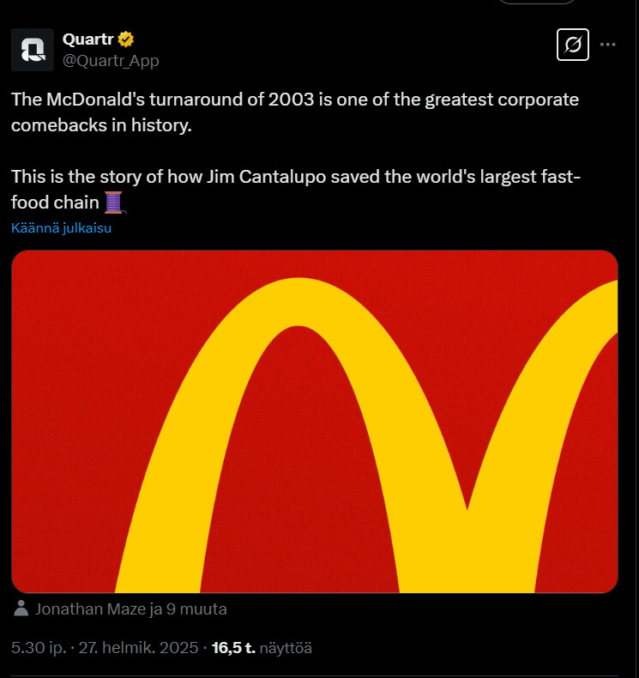This screenshot has width=639, height=678.
Task: Click the gold verified badge
Action: coord(125,39)
